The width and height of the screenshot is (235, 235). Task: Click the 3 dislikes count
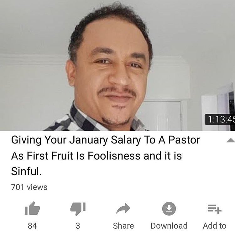tap(78, 226)
